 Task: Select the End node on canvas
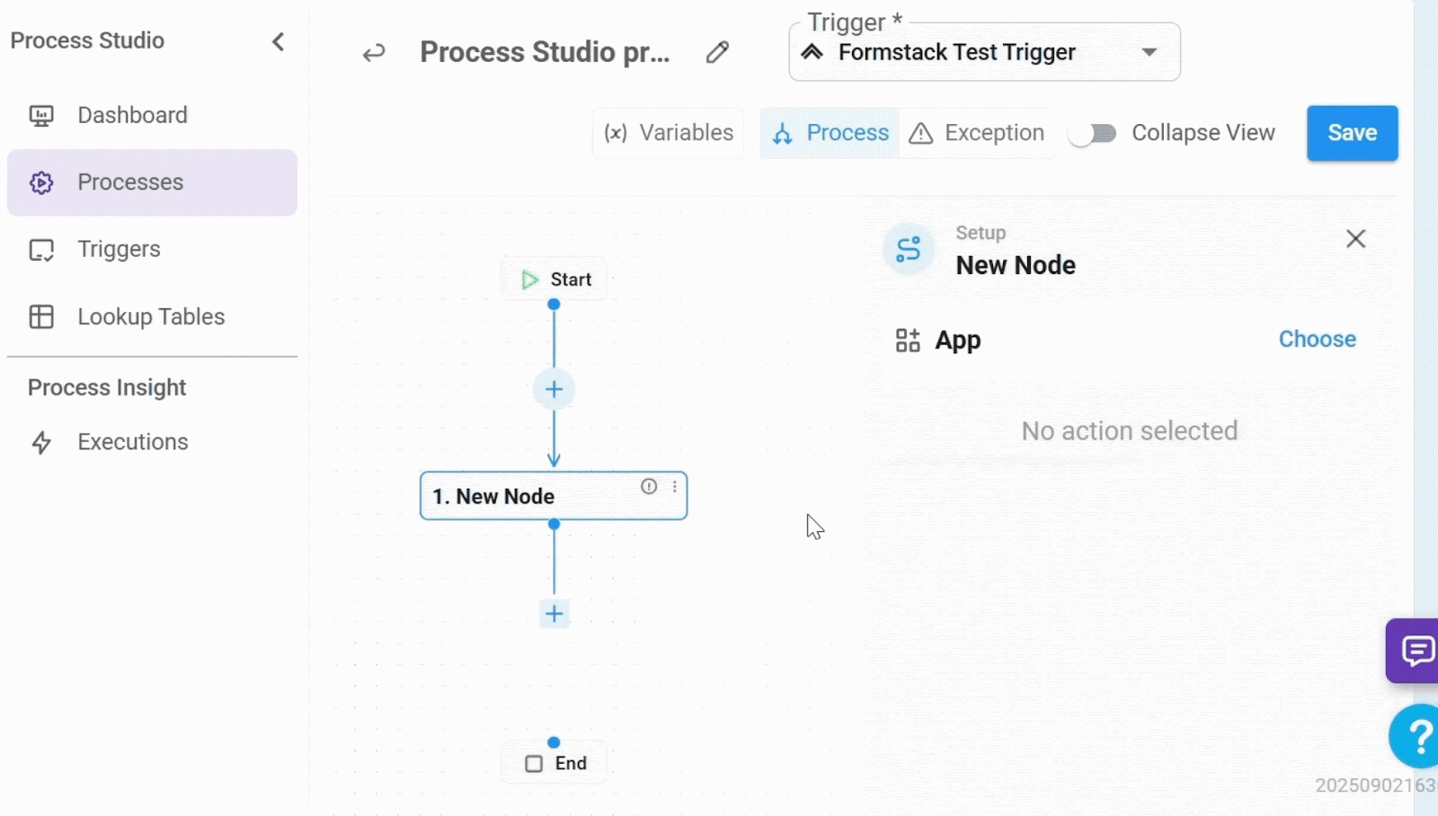tap(556, 763)
